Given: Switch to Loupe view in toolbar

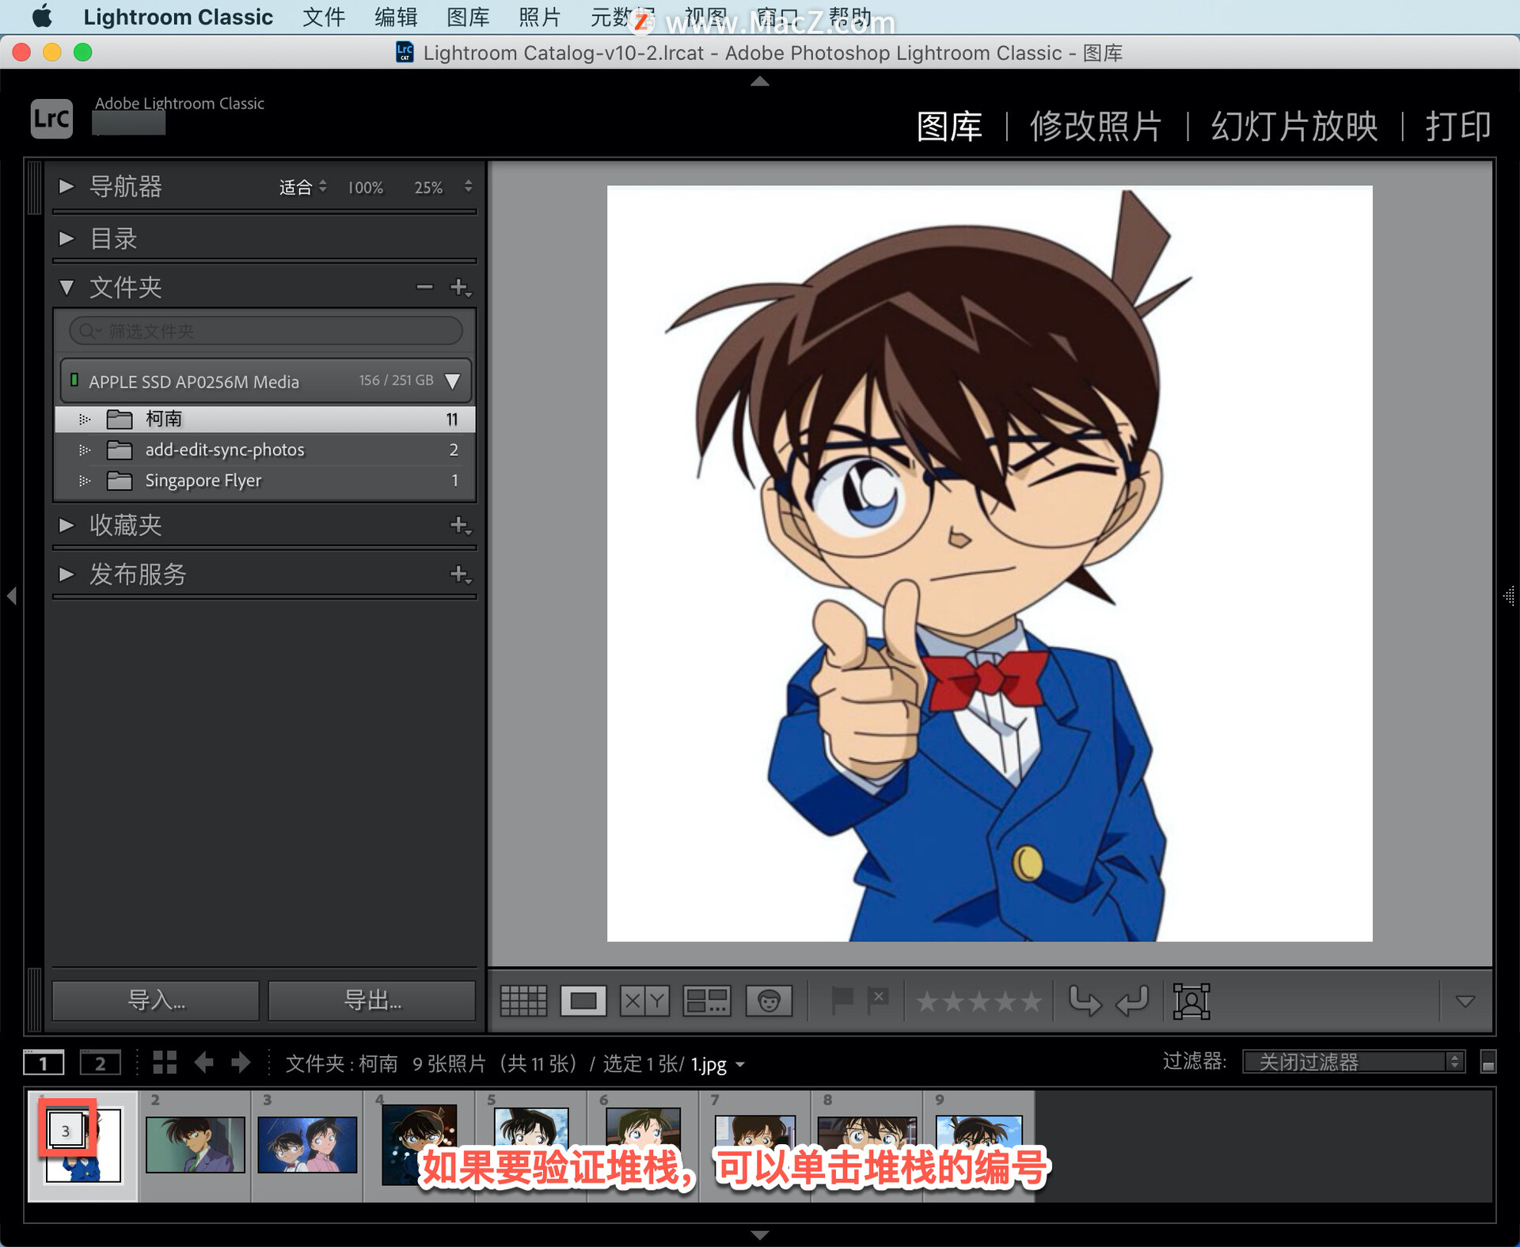Looking at the screenshot, I should coord(583,1002).
